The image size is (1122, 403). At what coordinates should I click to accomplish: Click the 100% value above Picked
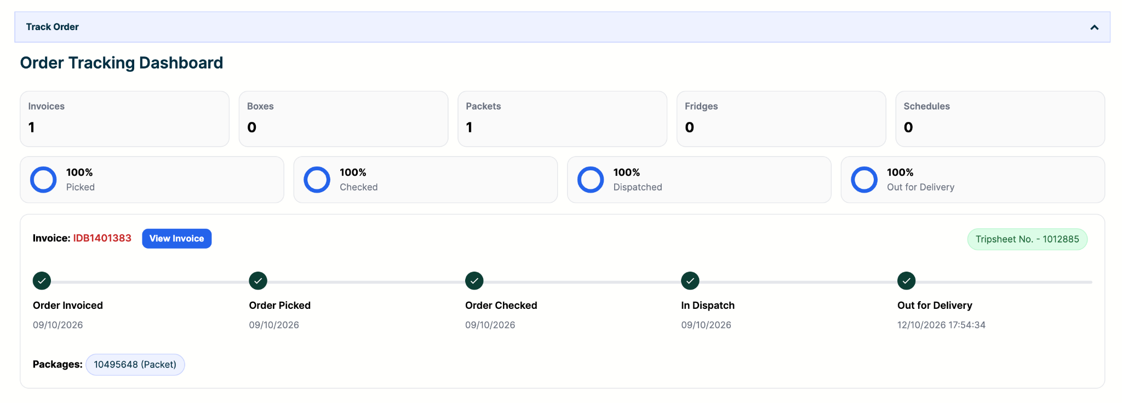pyautogui.click(x=79, y=172)
